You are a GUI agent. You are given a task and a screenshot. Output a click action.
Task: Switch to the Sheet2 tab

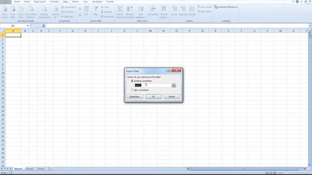[30, 169]
